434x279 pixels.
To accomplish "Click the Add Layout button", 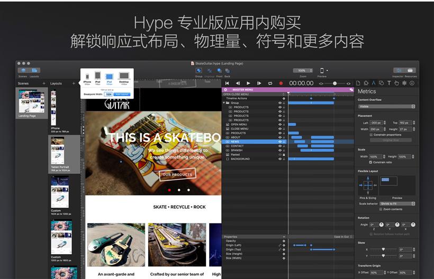I will pos(121,94).
